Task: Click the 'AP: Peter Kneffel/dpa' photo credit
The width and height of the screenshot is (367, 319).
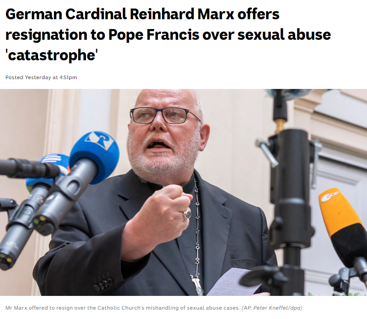Action: click(x=272, y=308)
